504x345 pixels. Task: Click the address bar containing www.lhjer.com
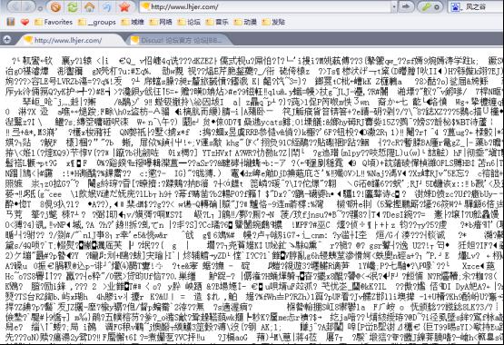(x=265, y=6)
